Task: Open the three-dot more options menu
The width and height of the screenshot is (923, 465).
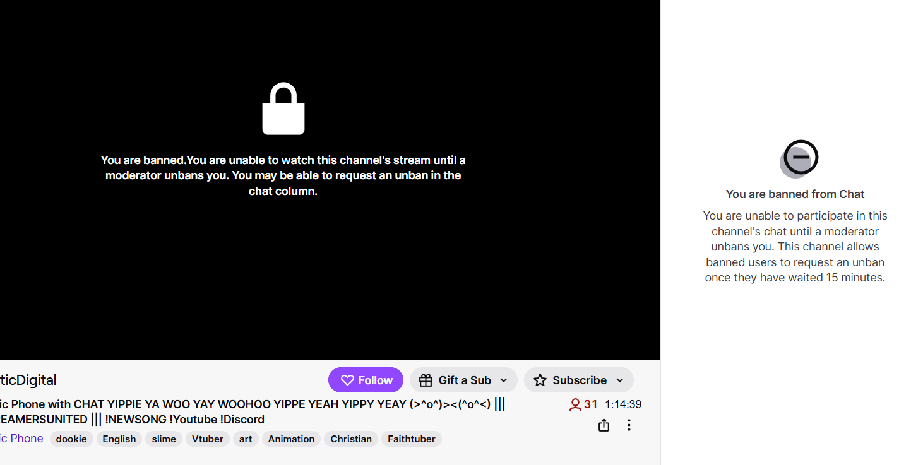Action: click(629, 425)
